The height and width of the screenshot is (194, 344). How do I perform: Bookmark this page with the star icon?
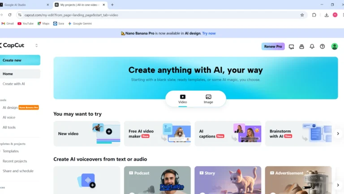[x=302, y=15]
